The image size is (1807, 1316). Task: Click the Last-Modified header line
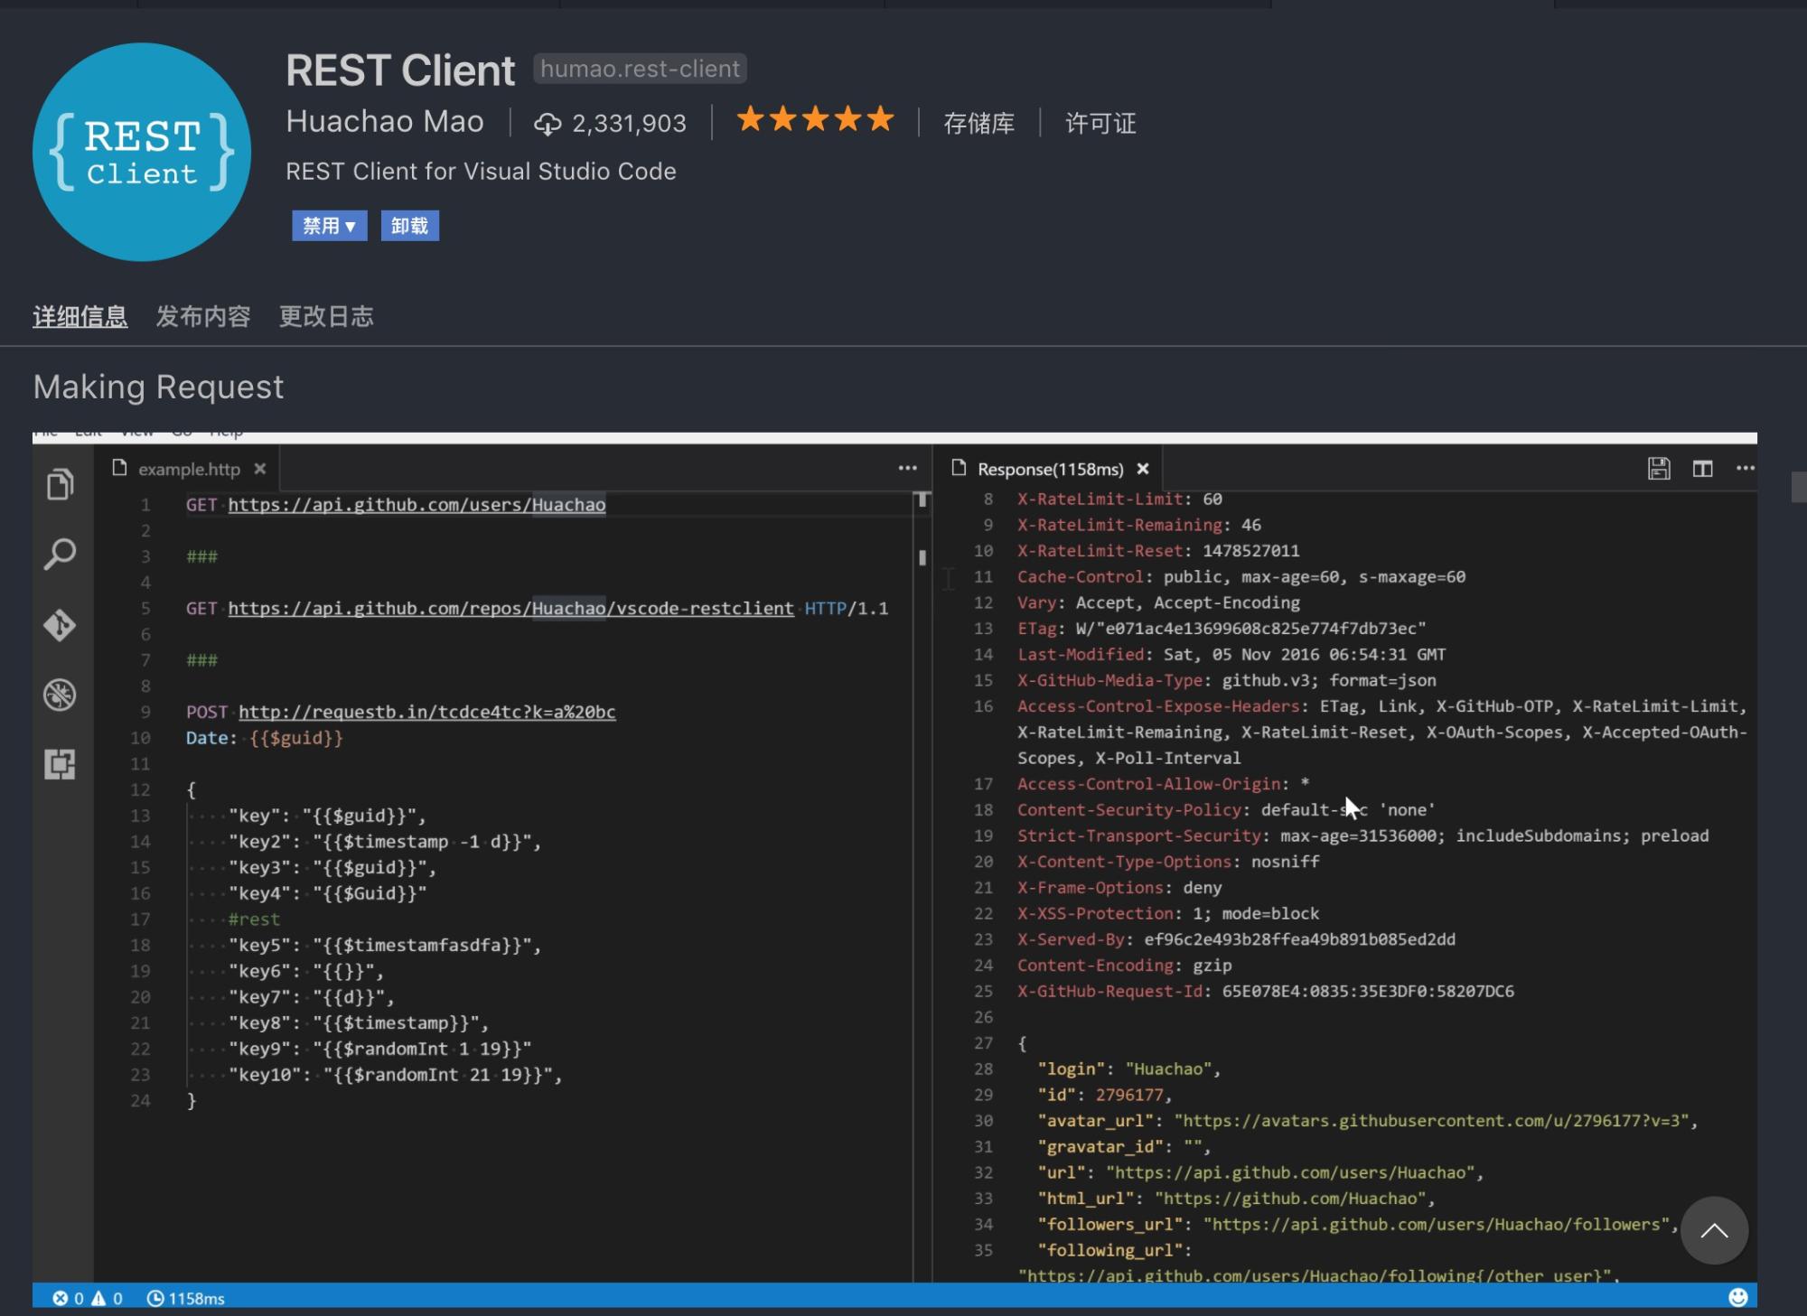pos(1231,654)
